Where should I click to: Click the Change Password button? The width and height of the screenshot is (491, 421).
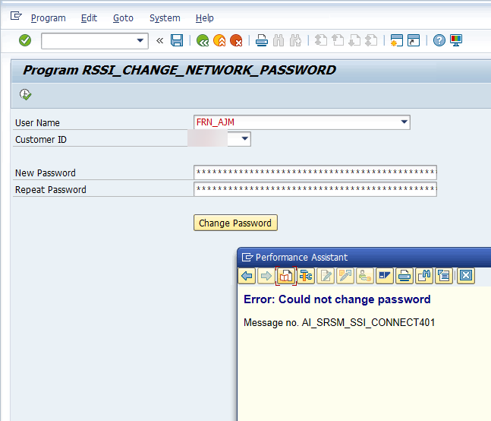(235, 223)
